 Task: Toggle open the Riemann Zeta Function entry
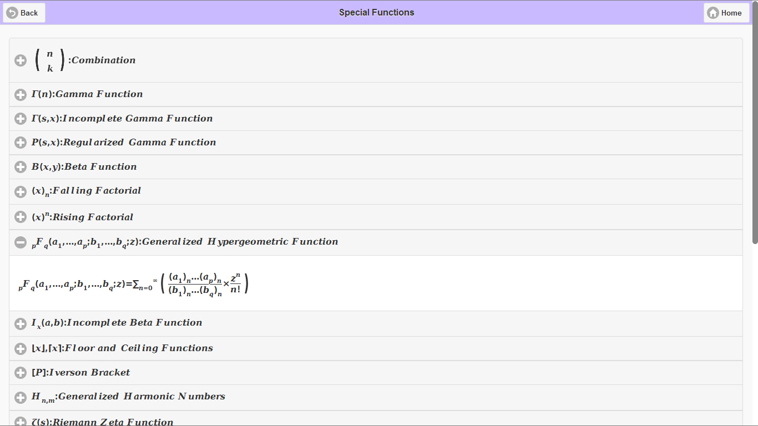coord(21,420)
